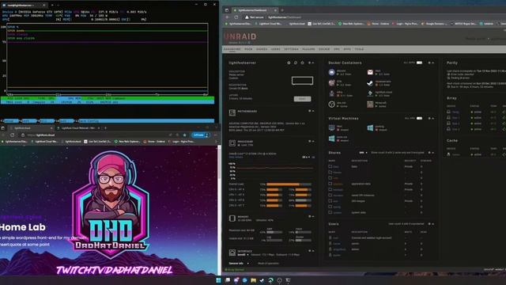Open the Plugins tab in Unraid
The height and width of the screenshot is (285, 506).
[308, 49]
